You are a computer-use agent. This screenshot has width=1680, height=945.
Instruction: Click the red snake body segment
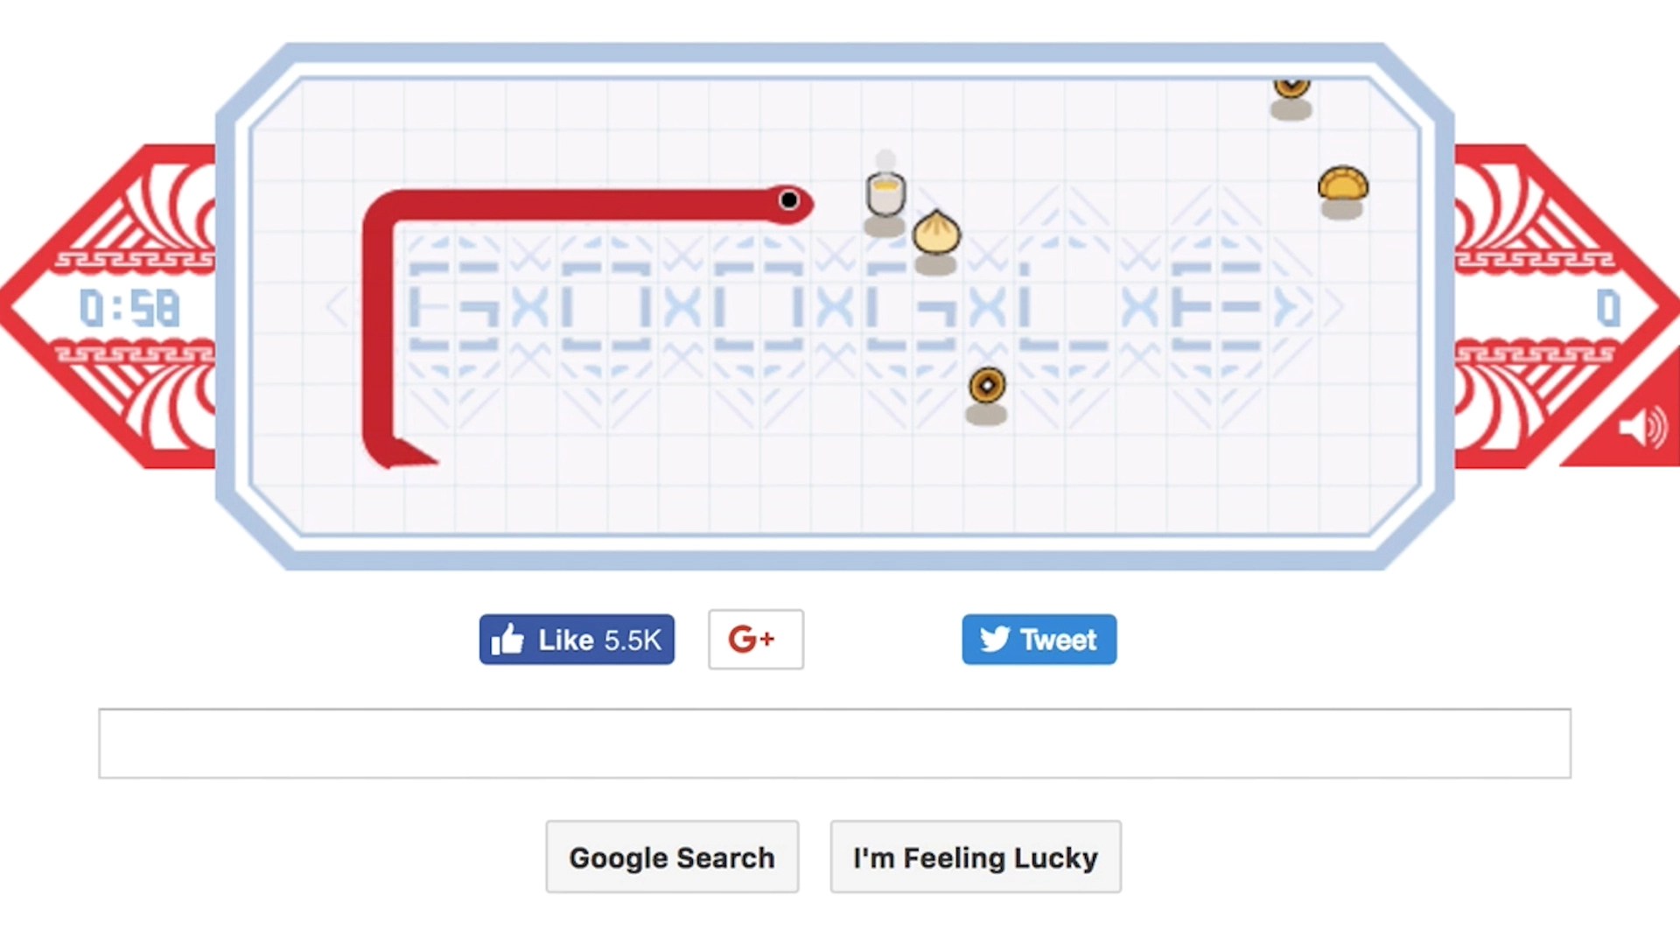coord(577,202)
